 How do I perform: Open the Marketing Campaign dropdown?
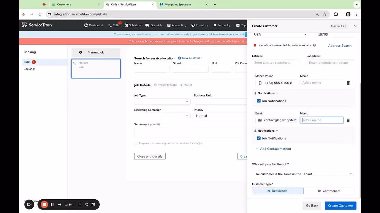tap(162, 116)
